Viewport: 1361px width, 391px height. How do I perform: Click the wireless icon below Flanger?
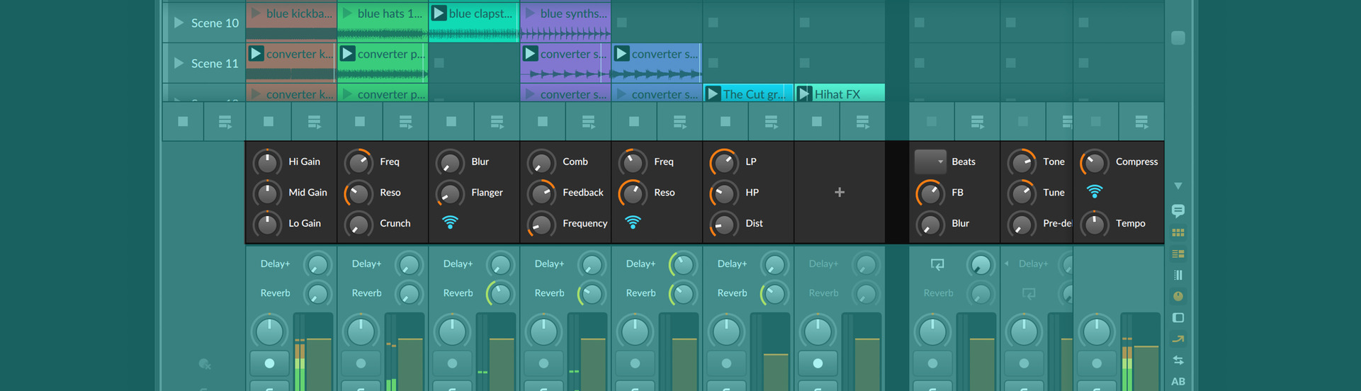(x=450, y=222)
